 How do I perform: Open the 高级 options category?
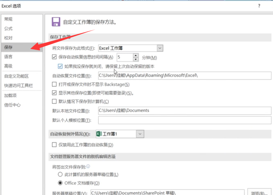pyautogui.click(x=22, y=66)
